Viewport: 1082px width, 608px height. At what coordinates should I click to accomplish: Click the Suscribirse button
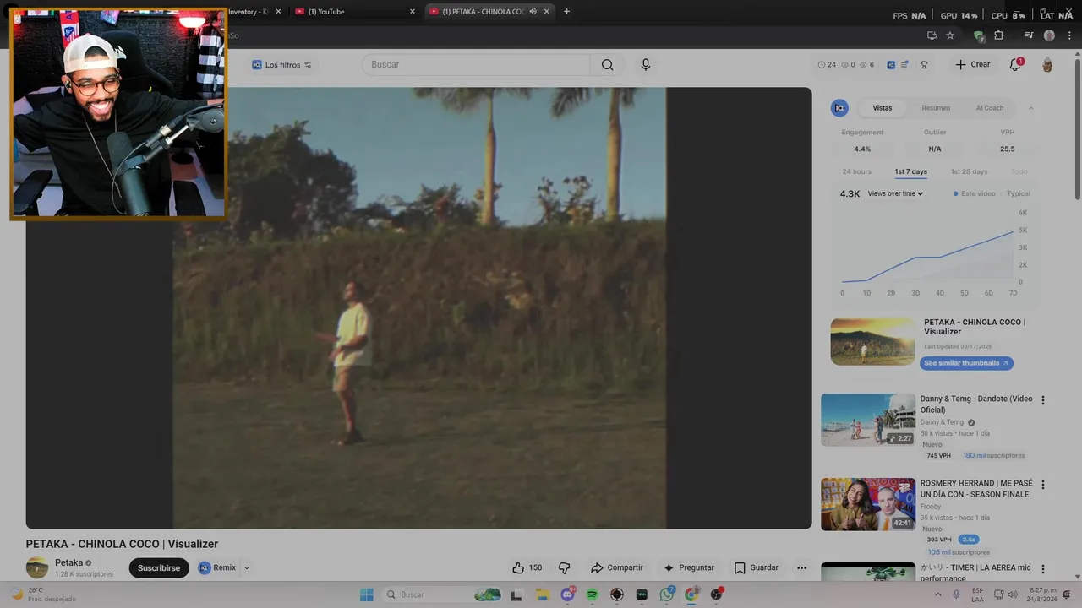[159, 568]
